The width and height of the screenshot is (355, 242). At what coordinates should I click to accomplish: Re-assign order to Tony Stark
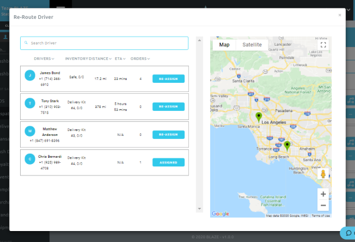click(169, 107)
